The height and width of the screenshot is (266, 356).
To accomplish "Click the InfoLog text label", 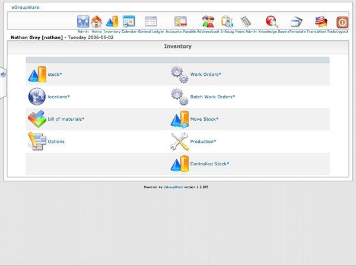I will 227,31.
